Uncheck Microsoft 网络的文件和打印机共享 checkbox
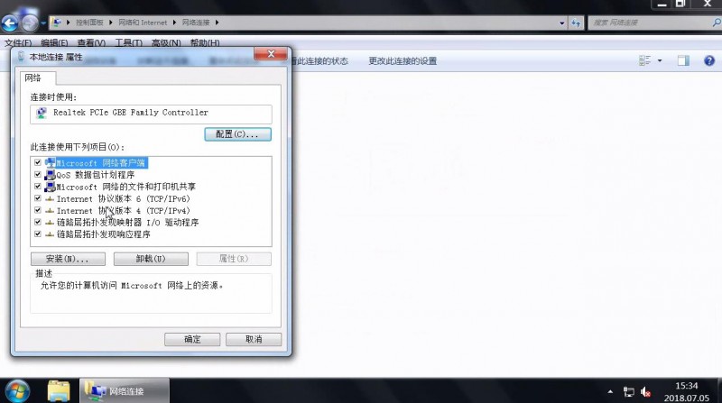Screen dimensions: 722x403 pos(38,187)
